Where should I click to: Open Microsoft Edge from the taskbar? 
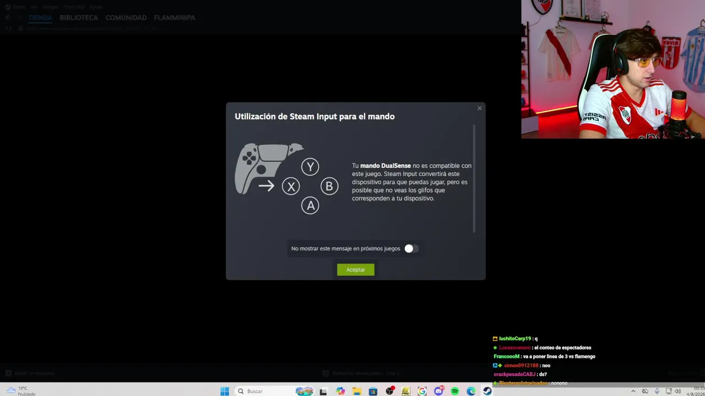[x=471, y=391]
